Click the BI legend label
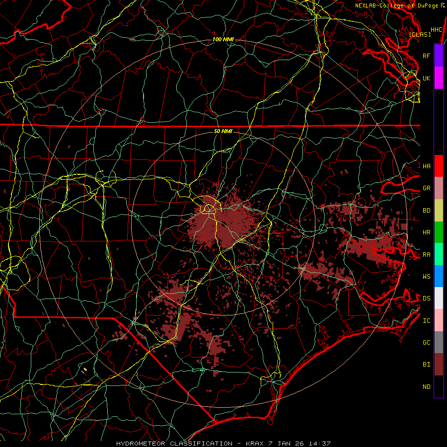Screen dimensions: 447x447 point(426,365)
